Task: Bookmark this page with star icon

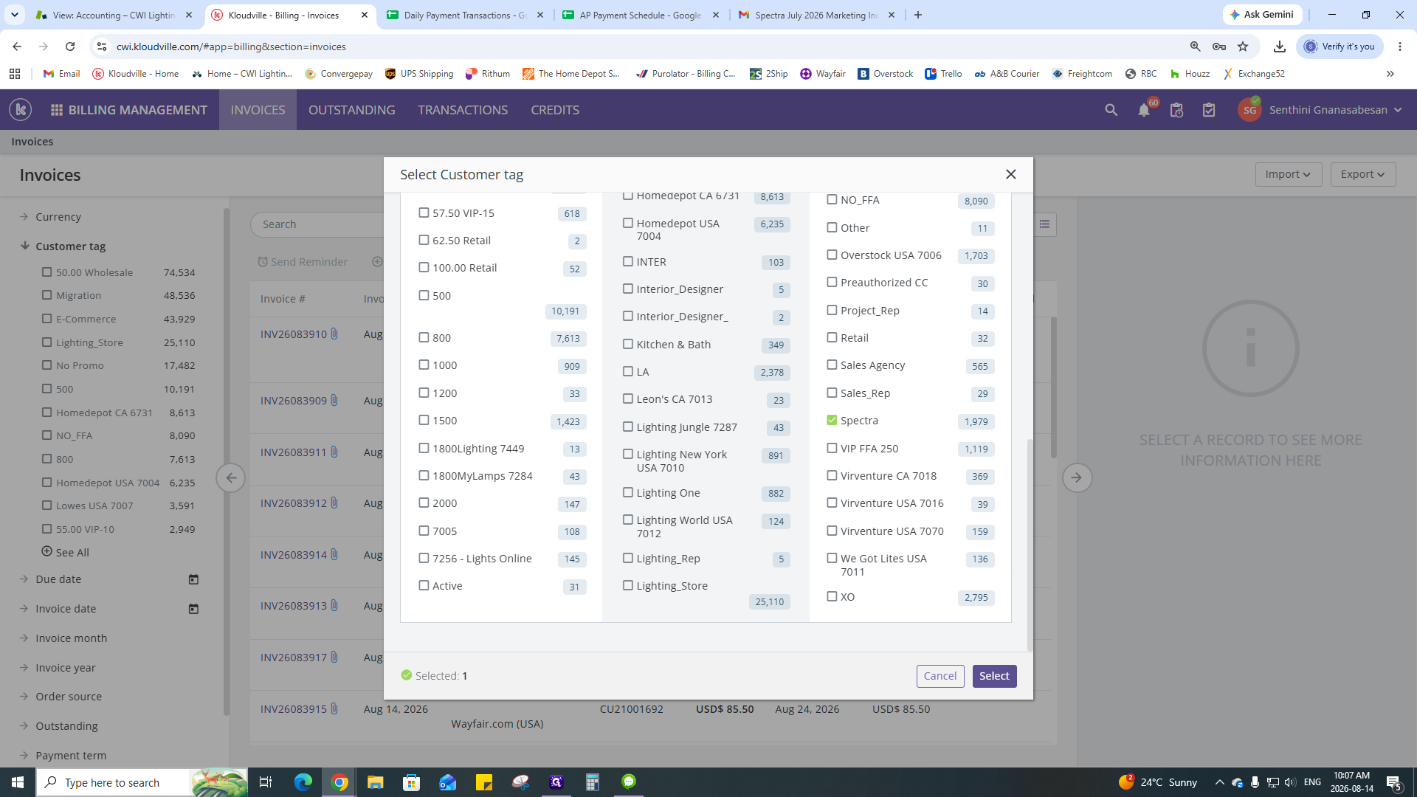Action: [x=1243, y=46]
